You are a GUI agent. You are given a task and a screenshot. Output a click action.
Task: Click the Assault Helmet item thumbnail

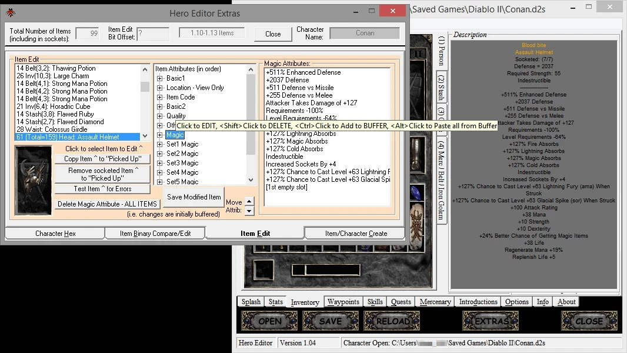pos(33,180)
